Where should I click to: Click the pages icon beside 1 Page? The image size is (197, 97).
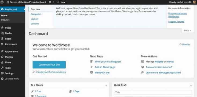click(x=70, y=91)
